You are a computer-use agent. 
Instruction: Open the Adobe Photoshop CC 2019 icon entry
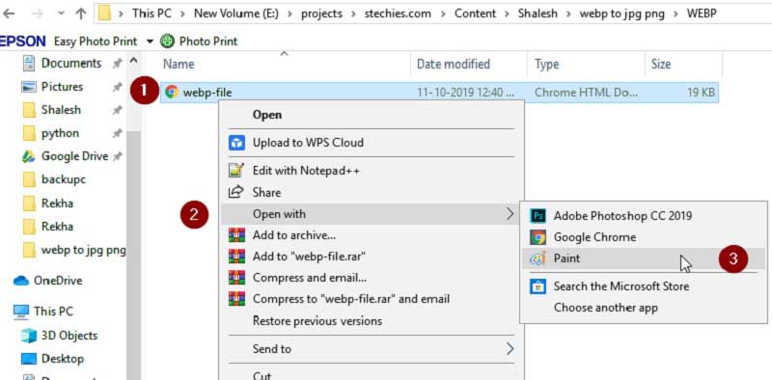point(538,216)
